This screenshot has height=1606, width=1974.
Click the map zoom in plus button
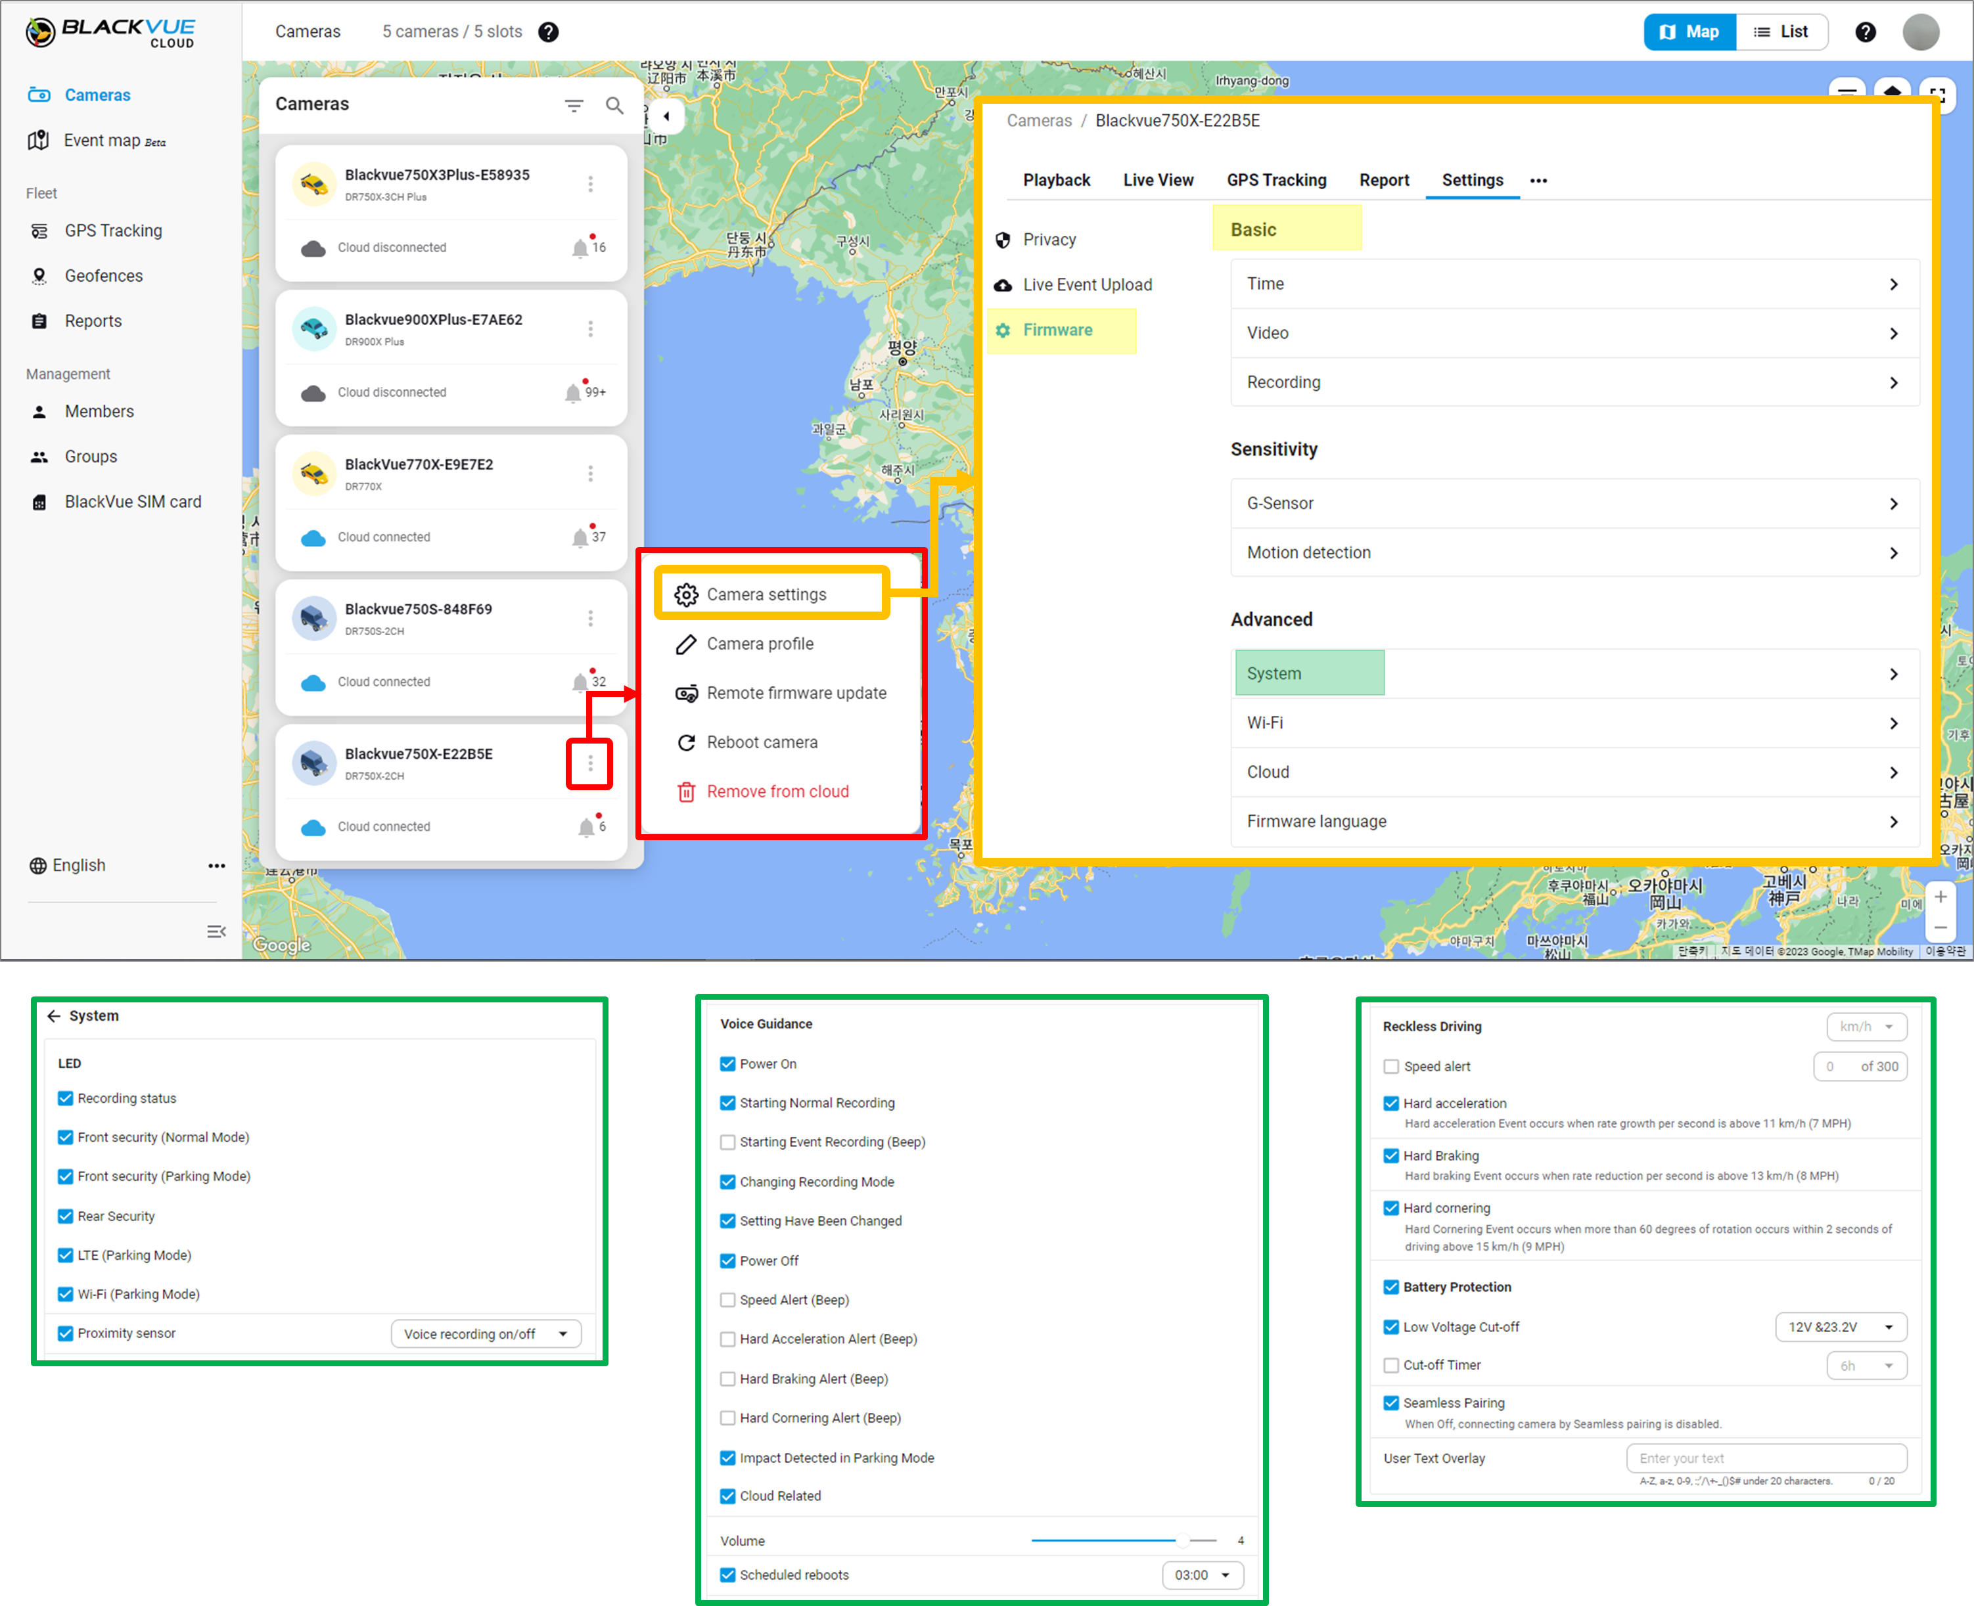tap(1940, 897)
